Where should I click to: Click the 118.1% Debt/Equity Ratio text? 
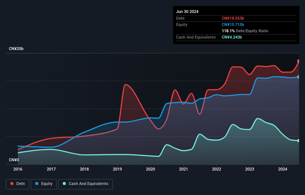(245, 31)
